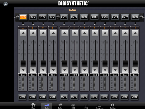Image resolution: width=145 pixels, height=109 pixels.
Task: Raise channel C gain up arrow
Action: 43,33
